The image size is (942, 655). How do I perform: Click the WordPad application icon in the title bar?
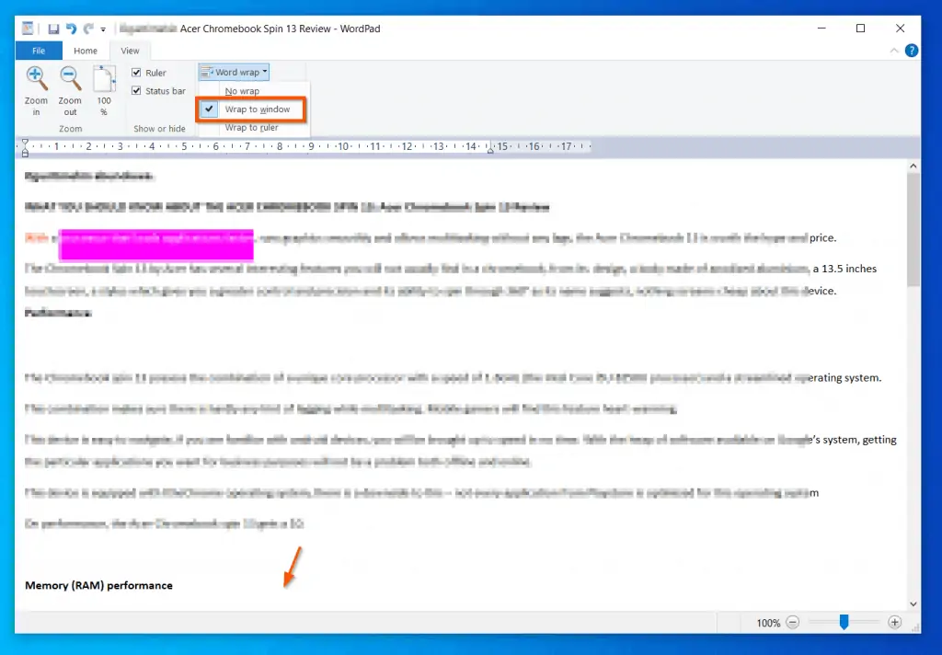(28, 29)
